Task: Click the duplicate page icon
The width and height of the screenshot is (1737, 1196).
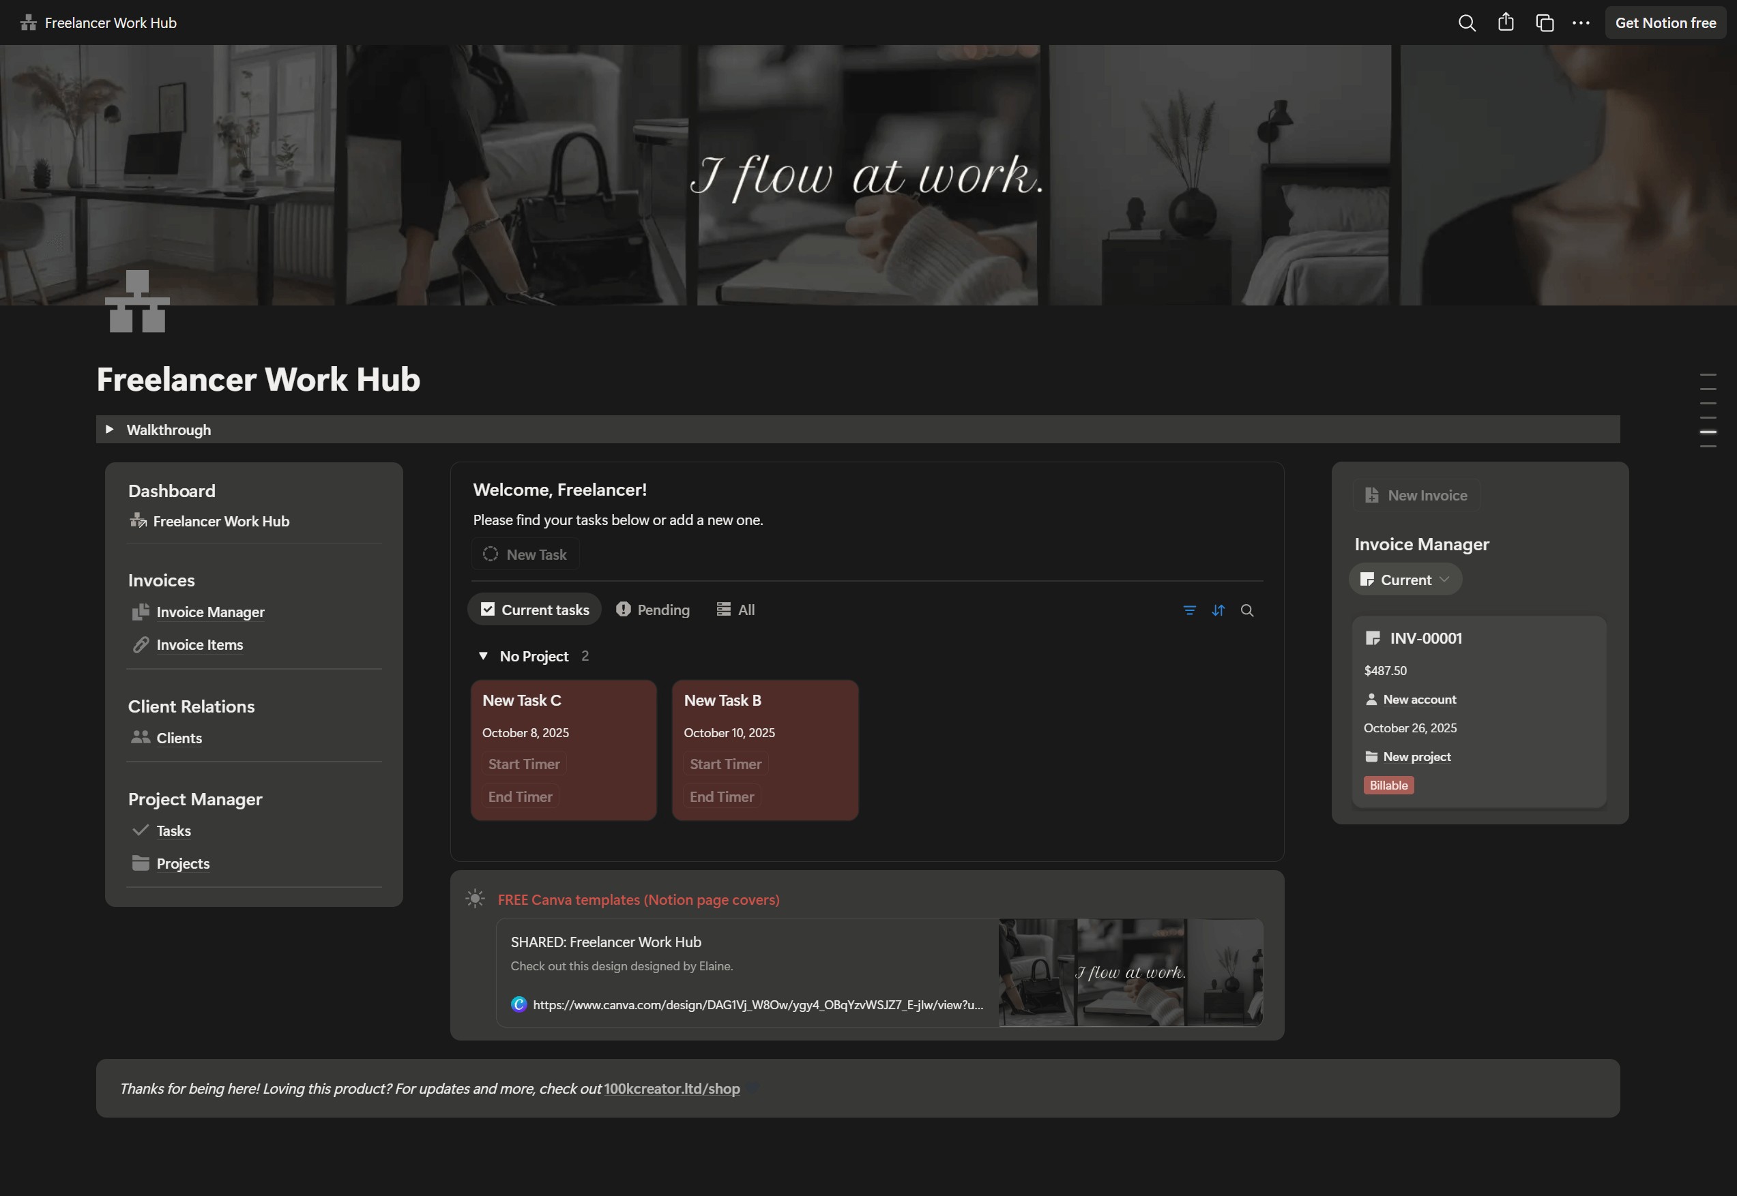Action: click(x=1545, y=23)
